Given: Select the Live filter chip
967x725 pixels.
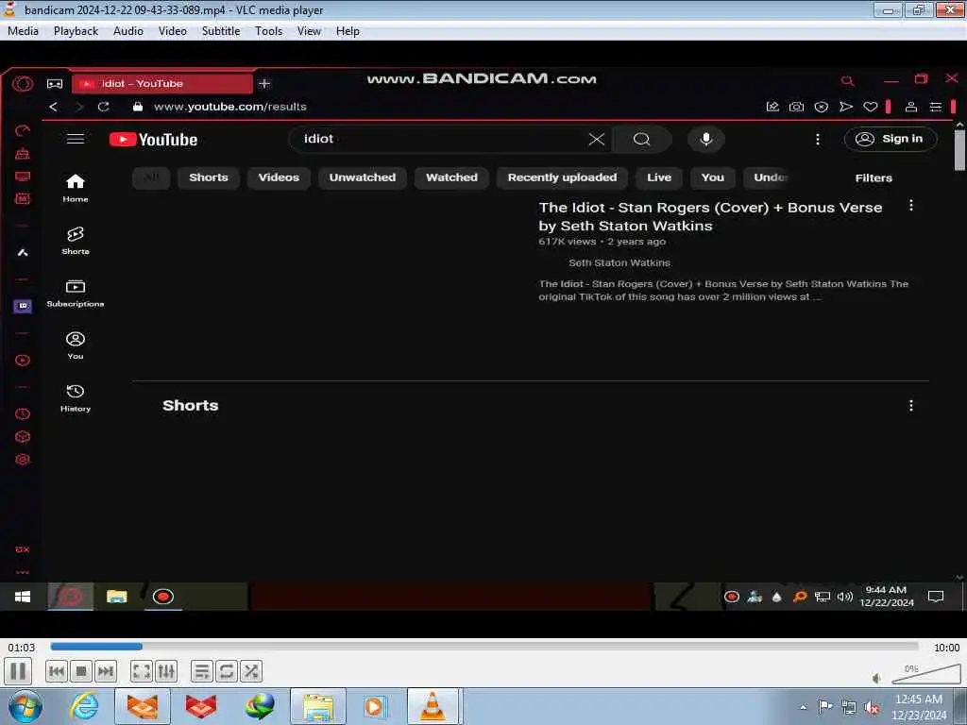Looking at the screenshot, I should [658, 177].
